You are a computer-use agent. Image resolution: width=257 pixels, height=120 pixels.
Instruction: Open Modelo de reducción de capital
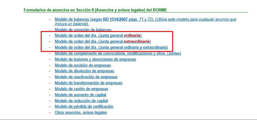pos(81,101)
